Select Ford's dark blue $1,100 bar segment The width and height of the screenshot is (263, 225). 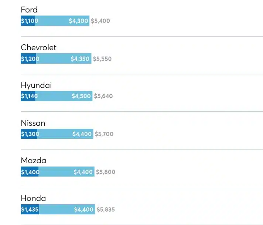pos(28,21)
